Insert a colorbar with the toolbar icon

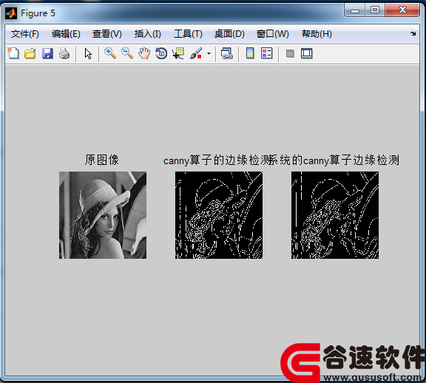(250, 53)
